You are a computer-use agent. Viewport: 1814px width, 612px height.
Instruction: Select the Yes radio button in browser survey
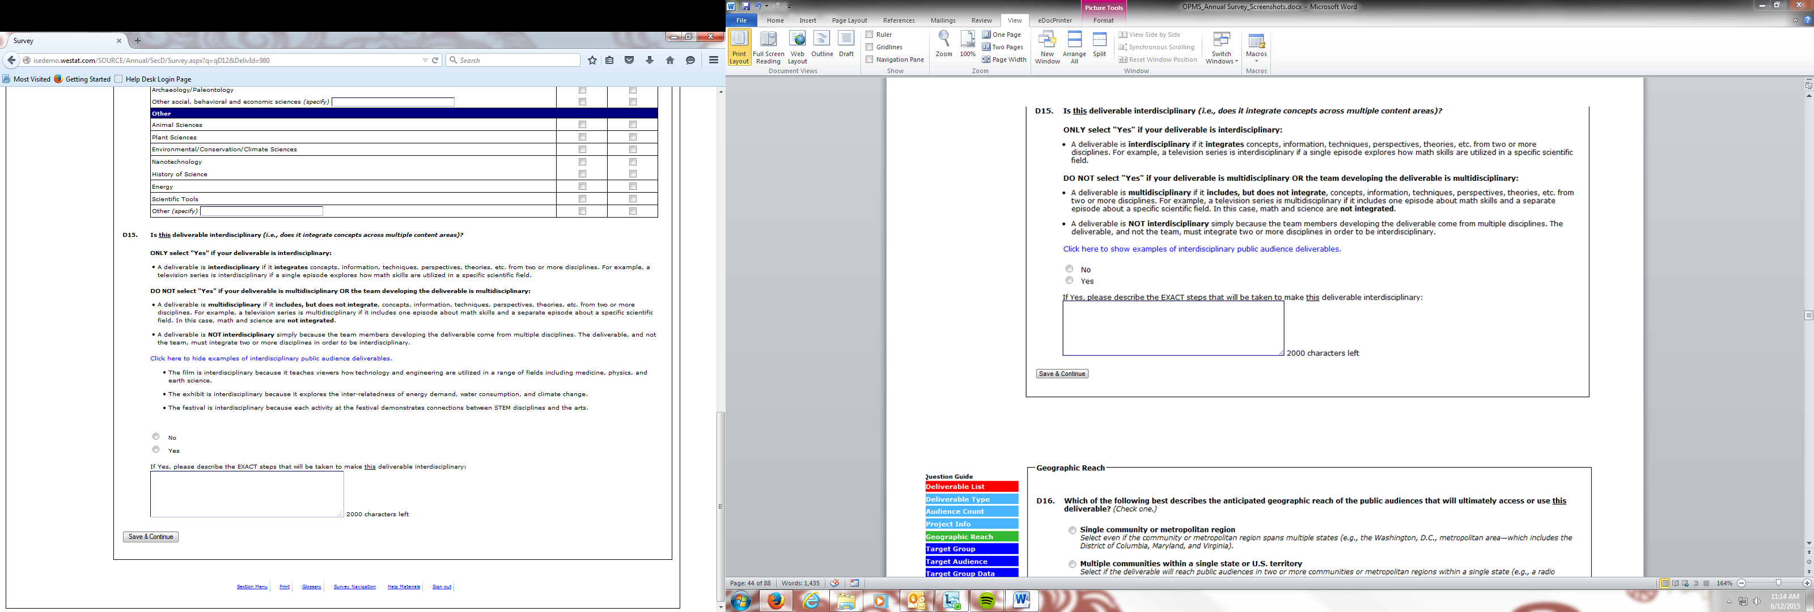coord(156,449)
